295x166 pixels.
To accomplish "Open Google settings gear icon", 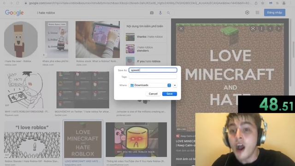I will click(x=247, y=12).
